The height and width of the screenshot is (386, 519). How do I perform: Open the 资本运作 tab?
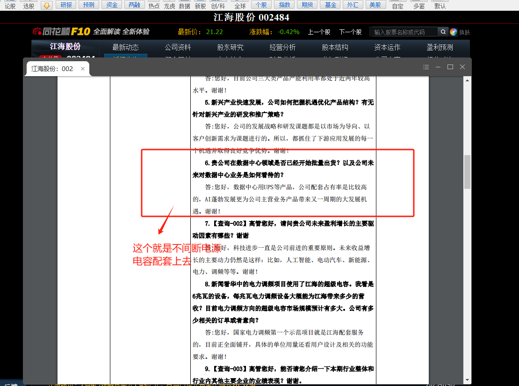click(387, 47)
